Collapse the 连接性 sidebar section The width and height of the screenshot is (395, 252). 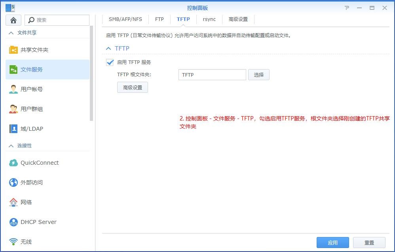pyautogui.click(x=11, y=146)
